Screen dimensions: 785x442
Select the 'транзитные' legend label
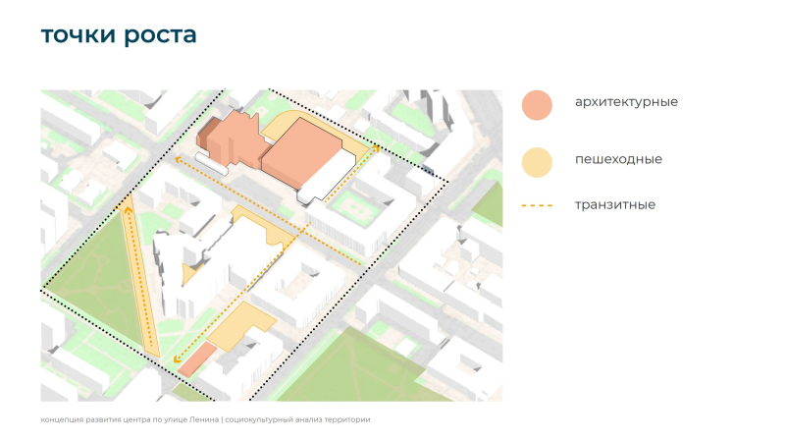[615, 205]
